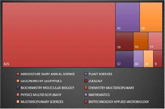This screenshot has width=165, height=109.
Task: Select the pink treemap block labeled 15
Action: point(155,41)
